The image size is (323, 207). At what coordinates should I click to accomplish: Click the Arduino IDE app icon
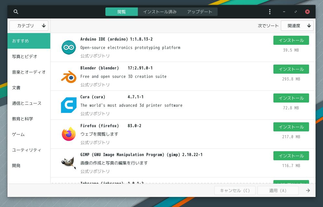(x=69, y=47)
